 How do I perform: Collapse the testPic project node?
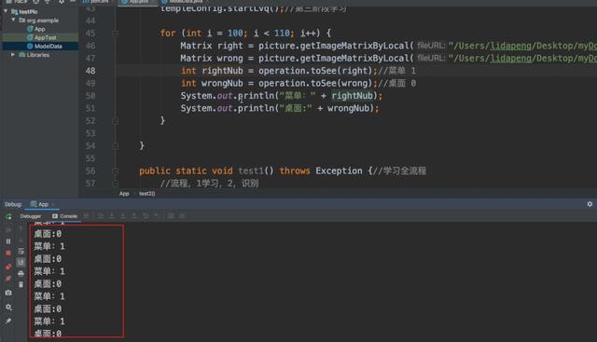(x=6, y=11)
